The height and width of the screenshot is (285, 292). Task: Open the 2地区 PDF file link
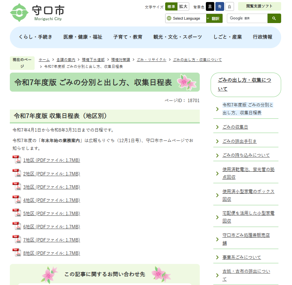tap(52, 174)
